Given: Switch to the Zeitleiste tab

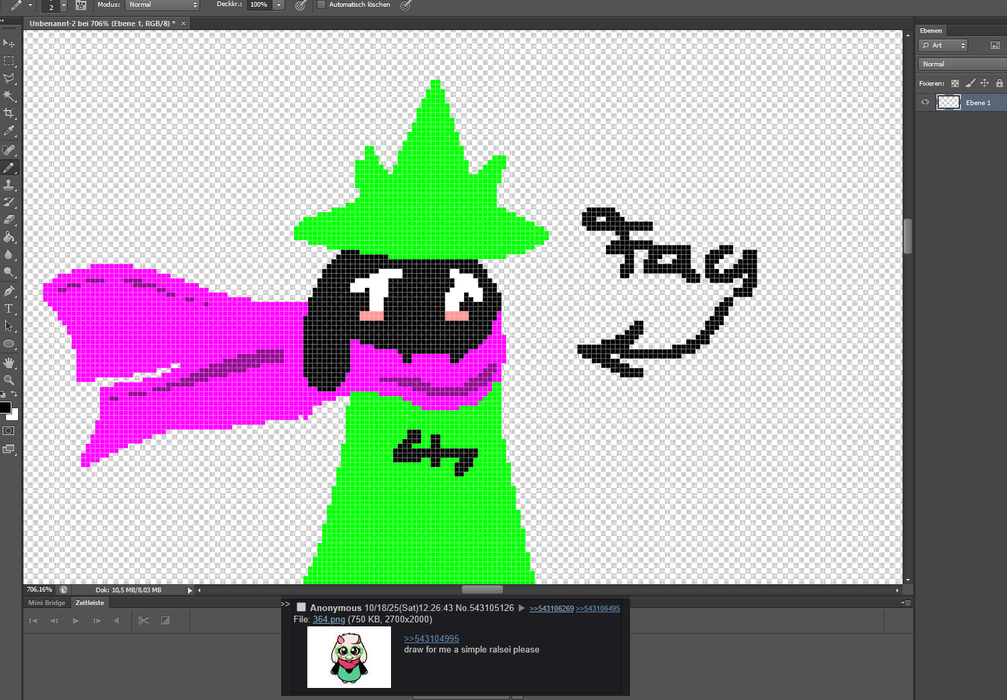Looking at the screenshot, I should coord(90,603).
